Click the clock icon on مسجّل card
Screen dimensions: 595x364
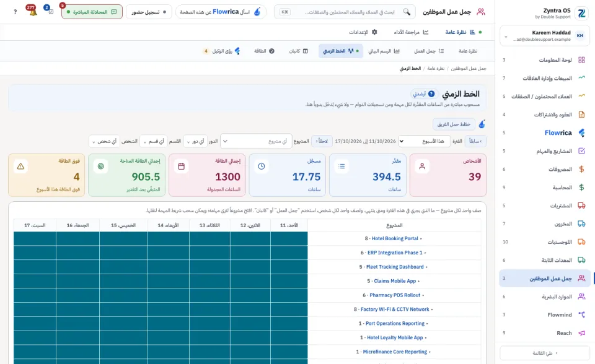(x=262, y=166)
